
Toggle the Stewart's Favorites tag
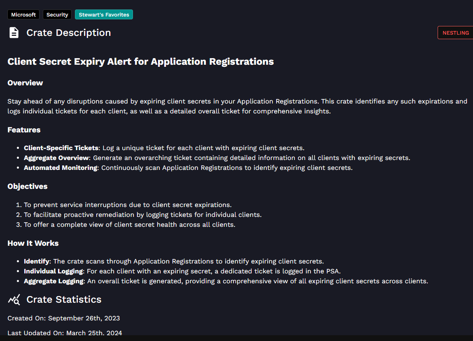tap(104, 14)
